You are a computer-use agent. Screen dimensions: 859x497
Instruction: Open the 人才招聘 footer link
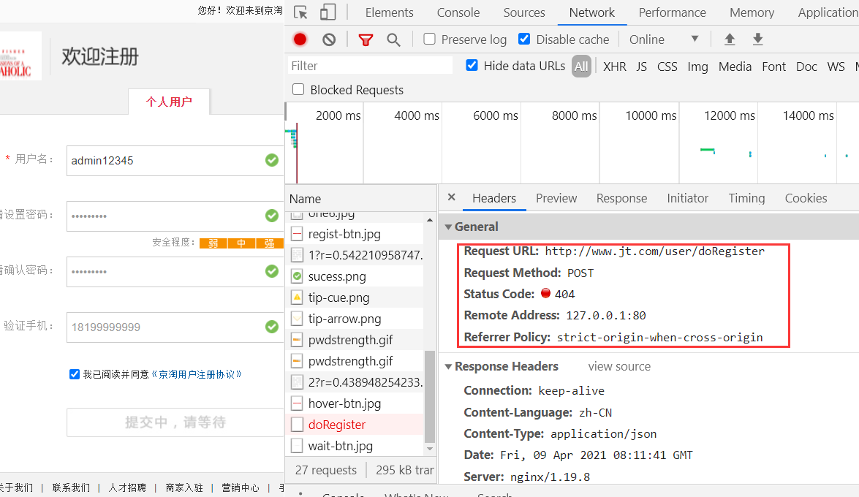click(127, 487)
